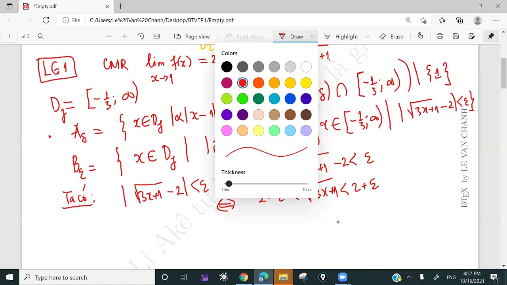The width and height of the screenshot is (507, 285).
Task: Open Edge Settings and more menu
Action: [496, 20]
